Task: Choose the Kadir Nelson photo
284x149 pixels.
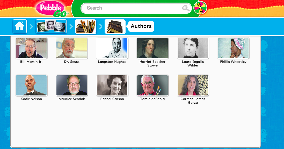Action: (31, 85)
